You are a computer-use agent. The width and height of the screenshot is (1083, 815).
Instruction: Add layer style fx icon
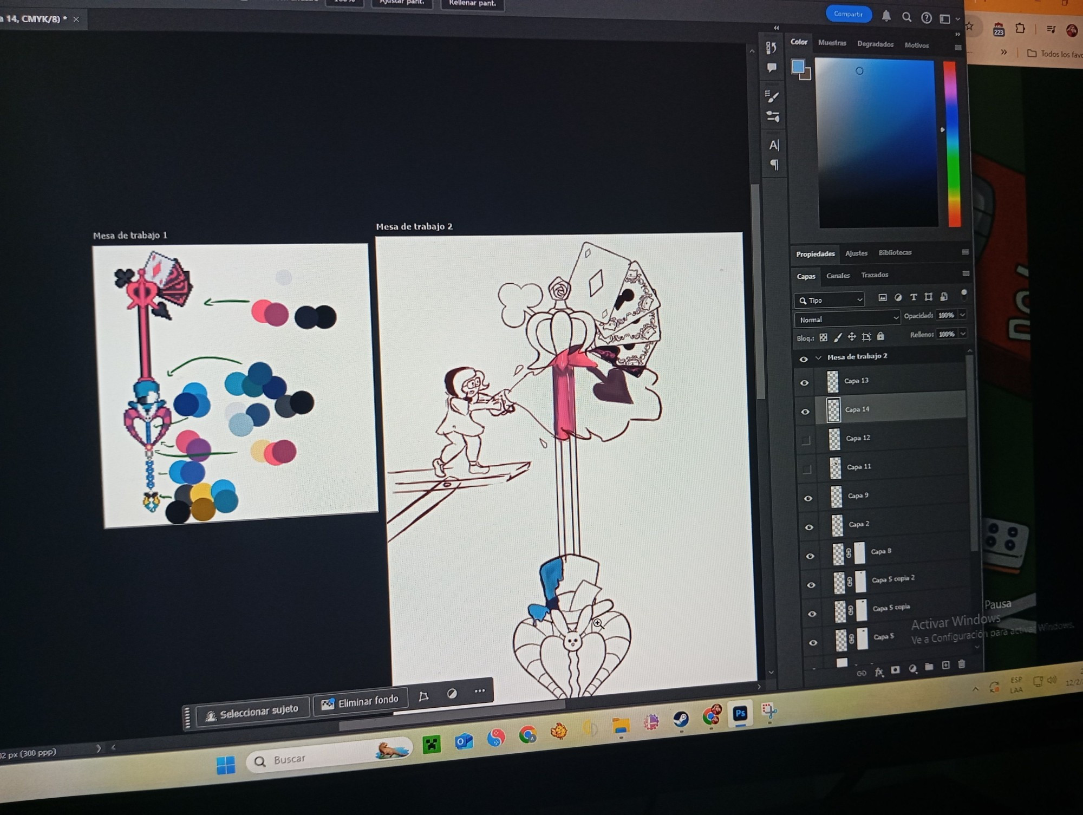(879, 671)
